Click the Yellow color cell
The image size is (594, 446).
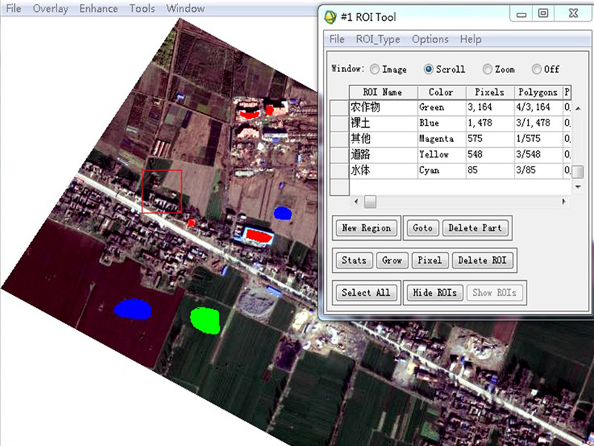click(442, 155)
